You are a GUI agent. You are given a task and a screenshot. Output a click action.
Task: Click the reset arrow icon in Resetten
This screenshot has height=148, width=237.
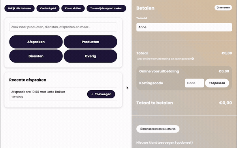coord(218,7)
